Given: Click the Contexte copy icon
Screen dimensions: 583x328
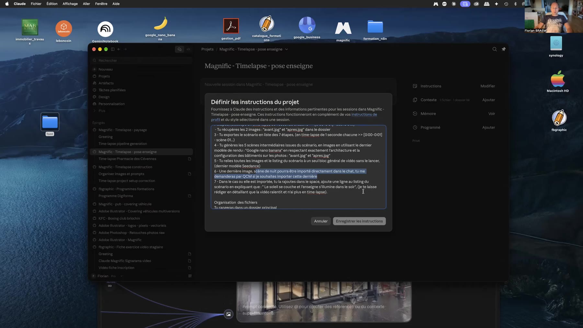Looking at the screenshot, I should 415,100.
